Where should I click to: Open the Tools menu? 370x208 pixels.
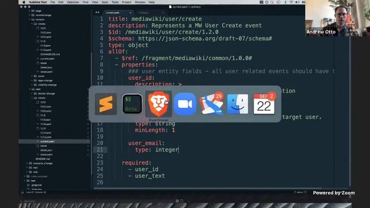(115, 2)
